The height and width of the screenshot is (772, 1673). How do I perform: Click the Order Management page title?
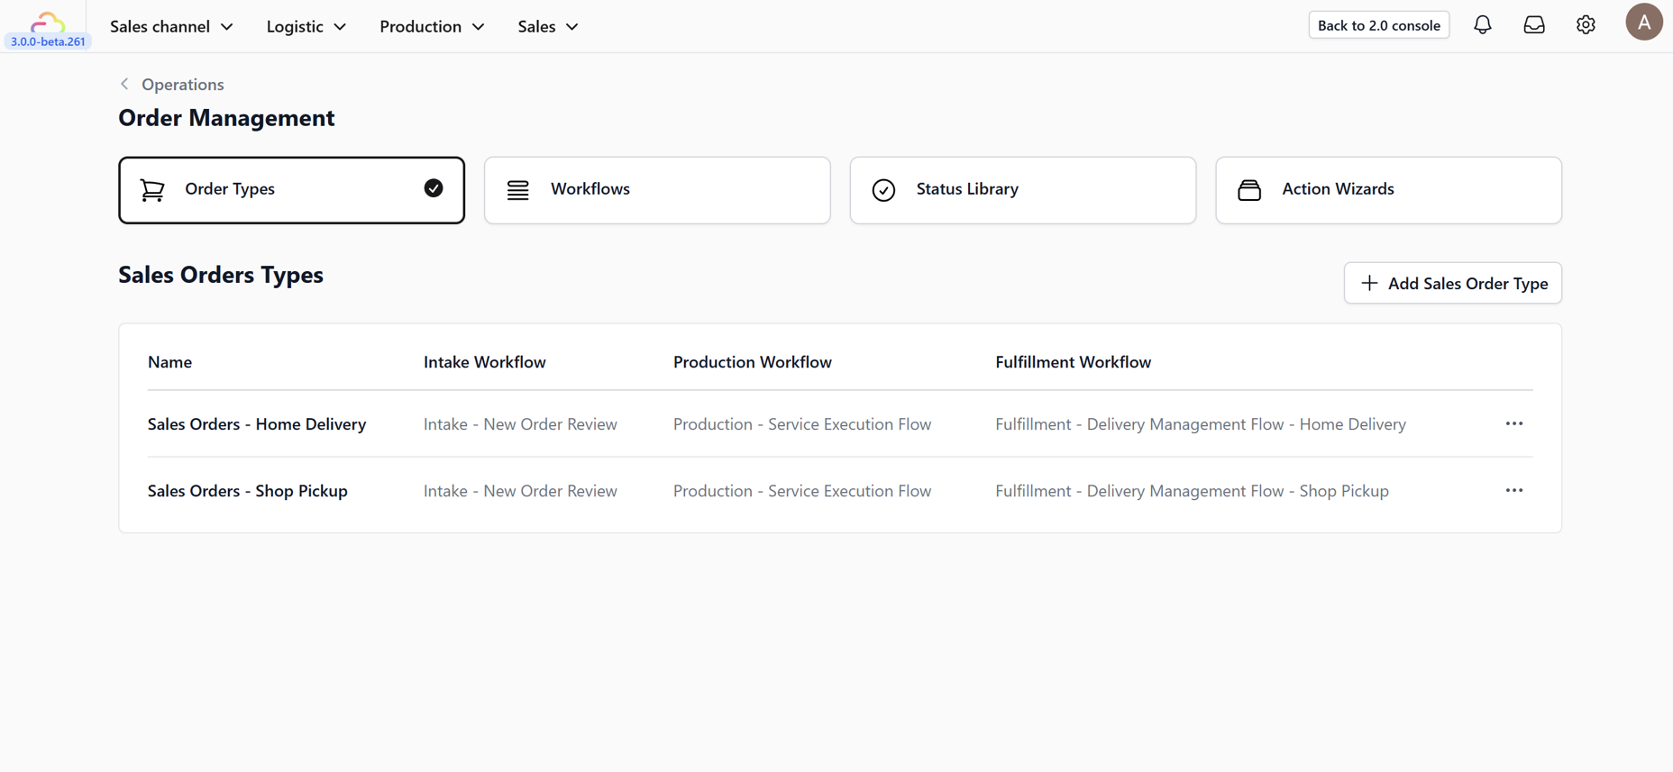tap(226, 118)
